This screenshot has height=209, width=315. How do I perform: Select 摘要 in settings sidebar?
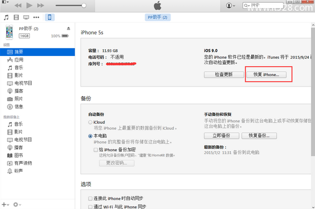click(x=38, y=52)
